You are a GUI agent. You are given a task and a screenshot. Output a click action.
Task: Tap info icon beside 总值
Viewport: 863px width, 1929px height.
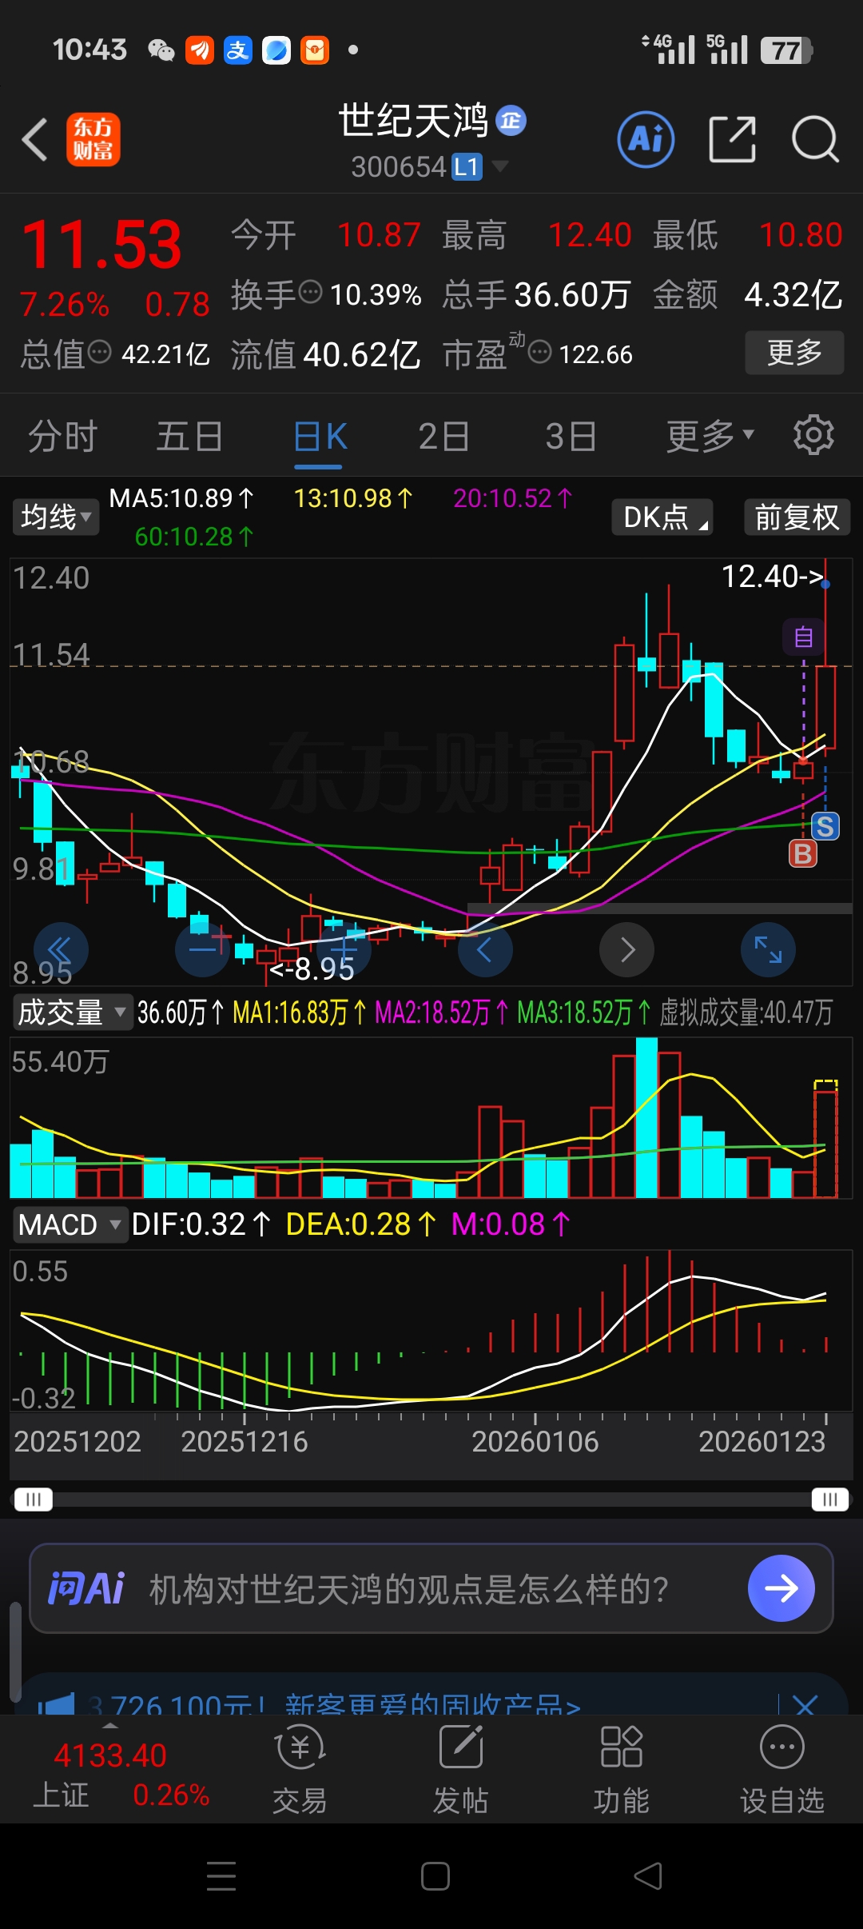click(x=99, y=351)
